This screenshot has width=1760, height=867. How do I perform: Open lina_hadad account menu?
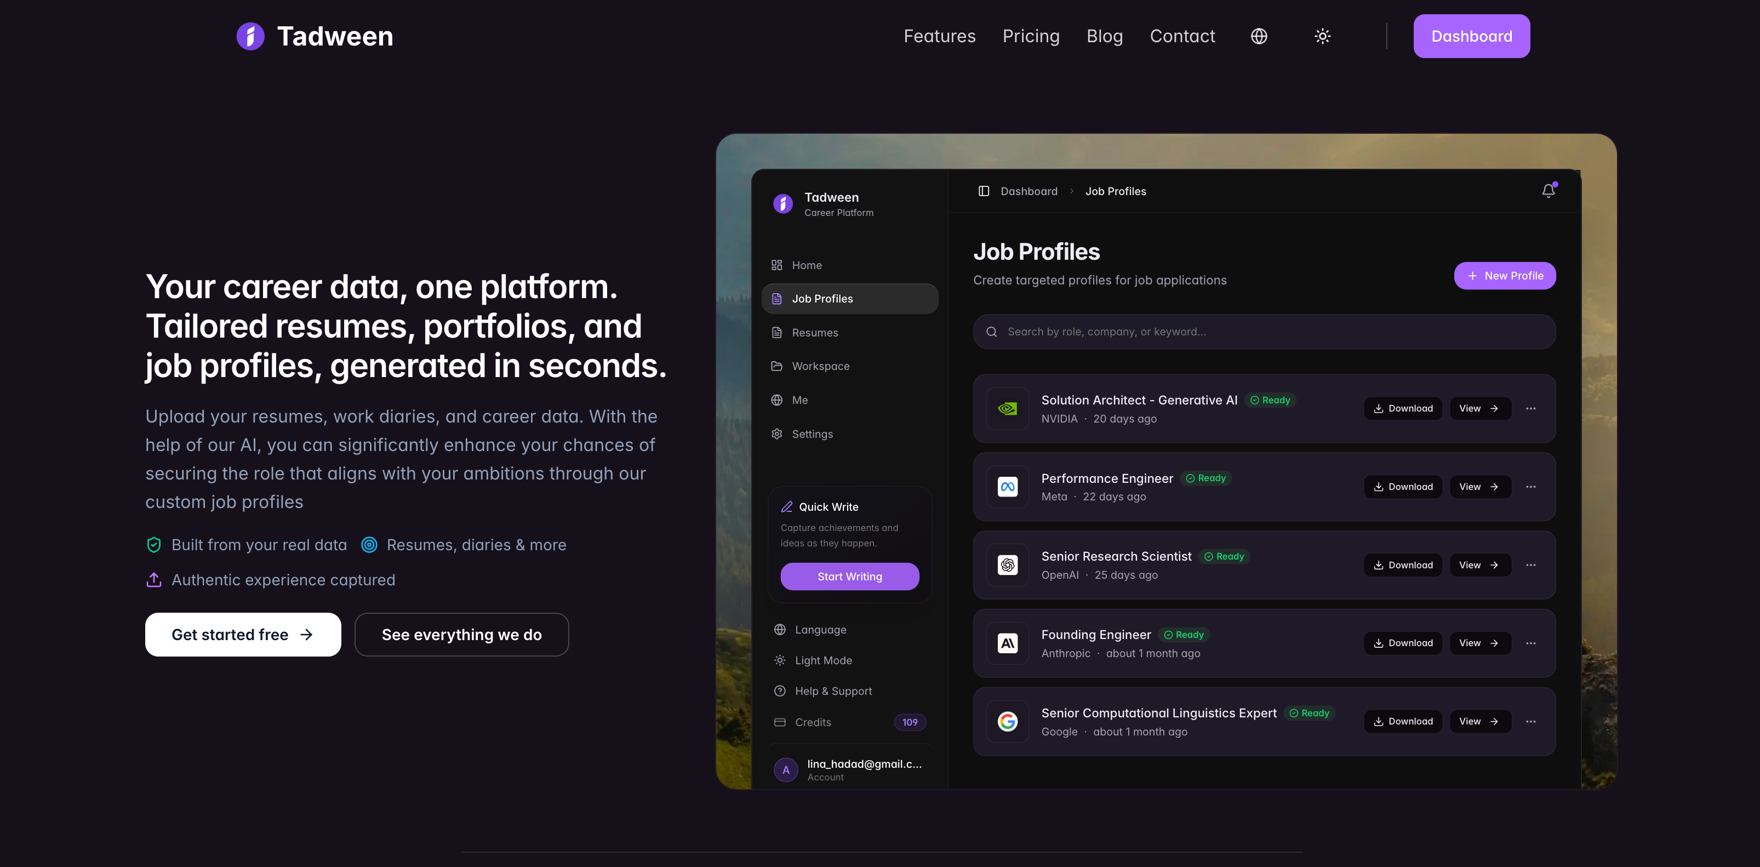pyautogui.click(x=850, y=770)
